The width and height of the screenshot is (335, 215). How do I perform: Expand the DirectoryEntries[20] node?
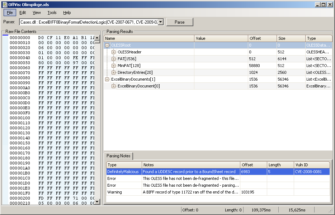pos(114,73)
